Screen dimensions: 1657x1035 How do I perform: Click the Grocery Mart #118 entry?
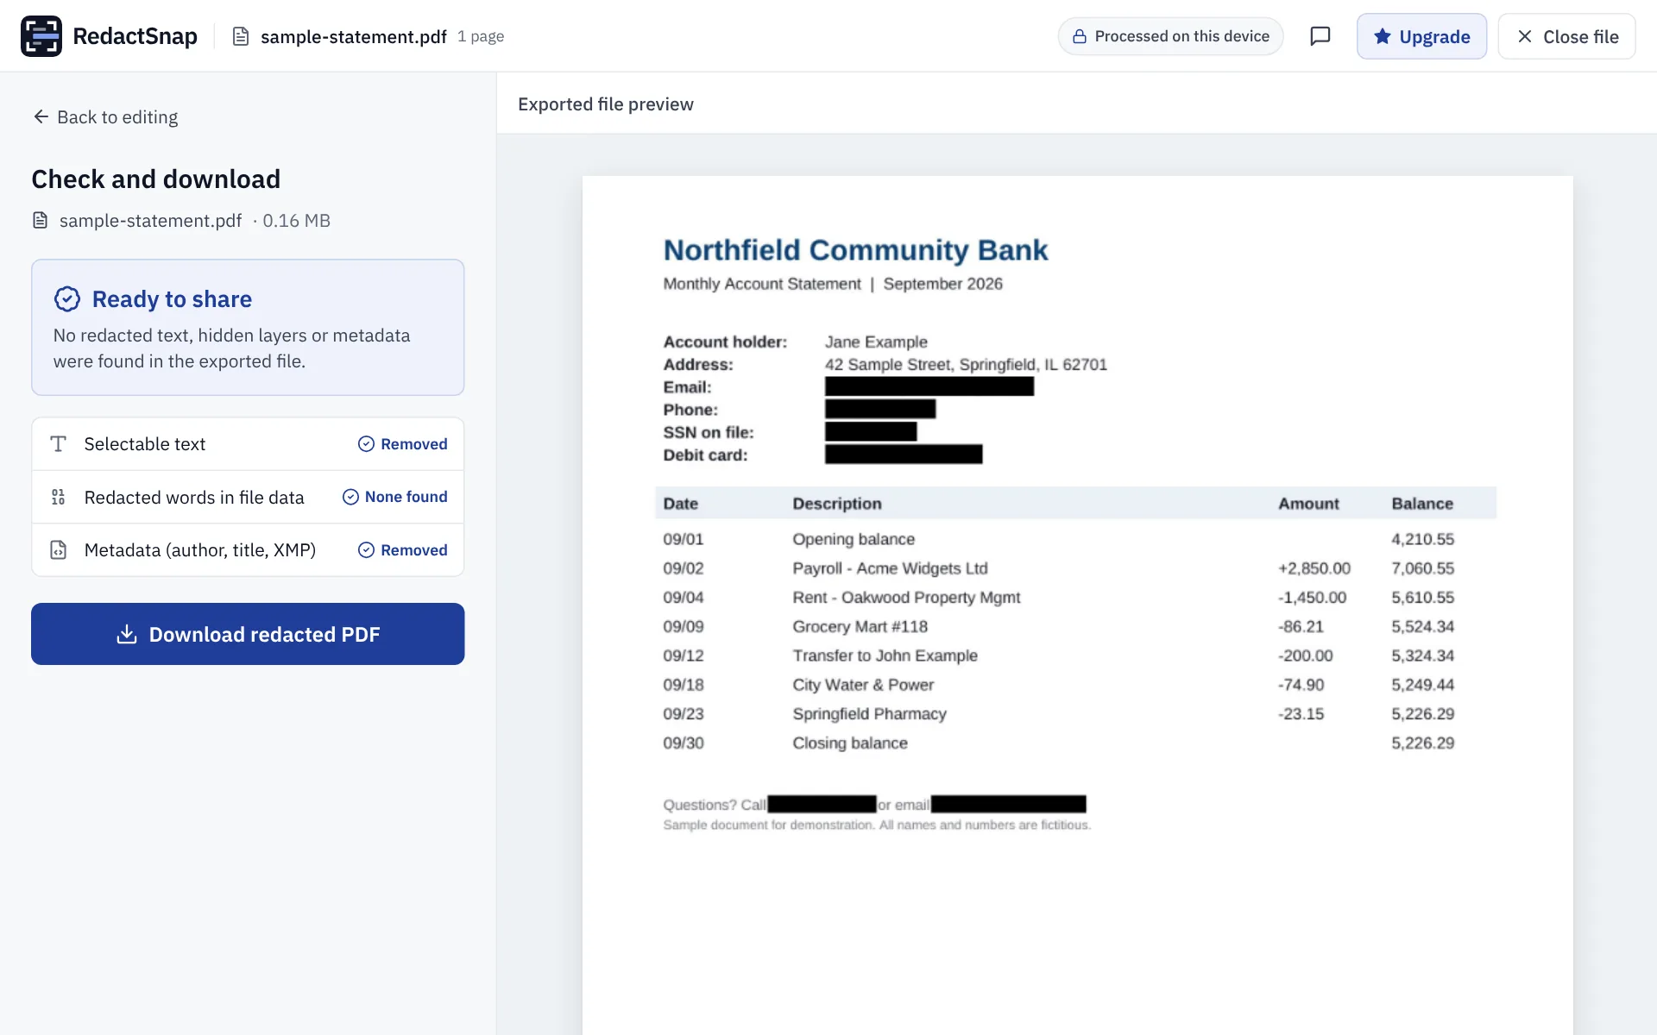[860, 627]
